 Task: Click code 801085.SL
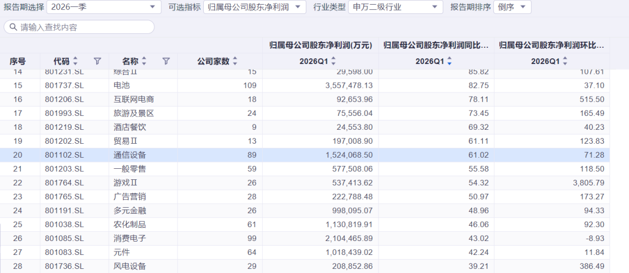tap(65, 239)
